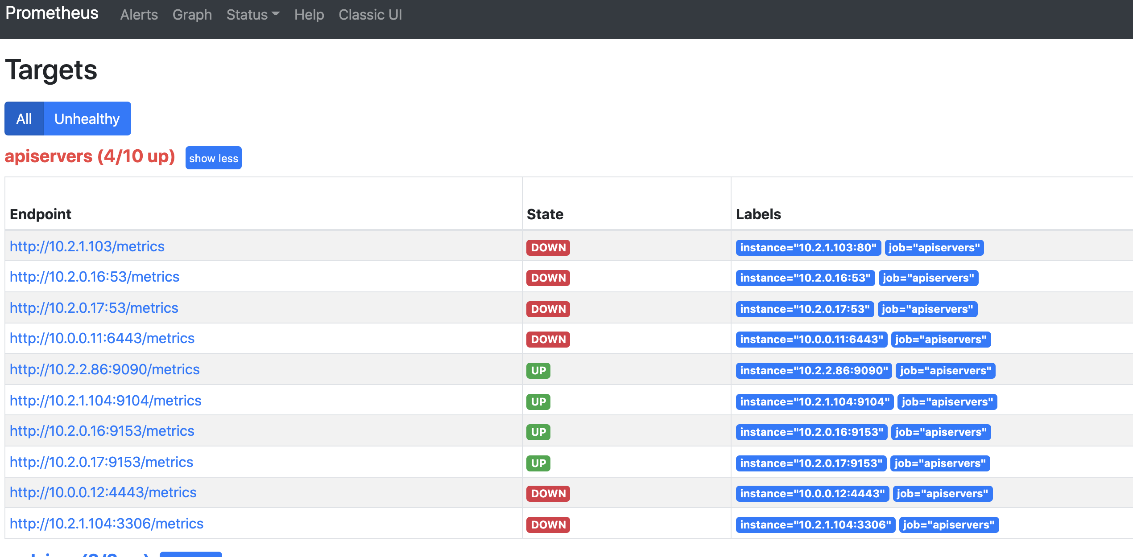Click label instance="10.2.1.104:9104"

click(x=815, y=402)
